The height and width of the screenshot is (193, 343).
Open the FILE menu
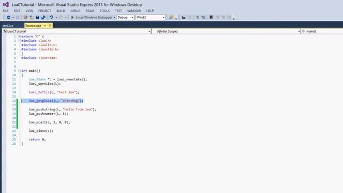coord(6,11)
